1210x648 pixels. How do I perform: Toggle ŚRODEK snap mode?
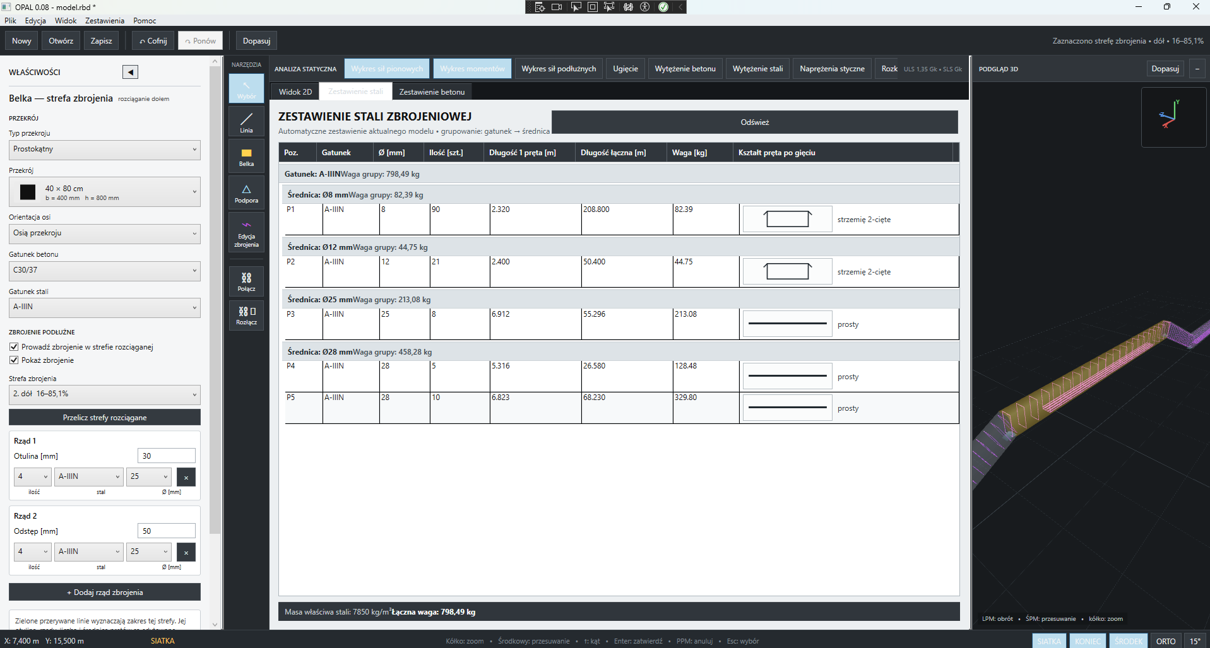pyautogui.click(x=1128, y=641)
